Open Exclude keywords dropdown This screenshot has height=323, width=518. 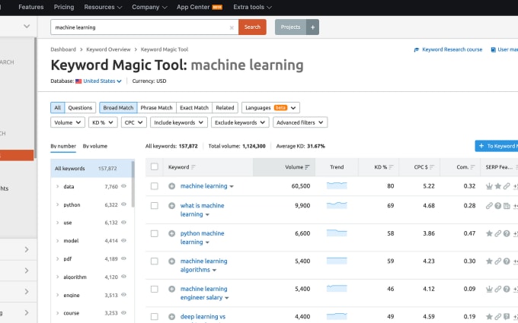pyautogui.click(x=239, y=122)
